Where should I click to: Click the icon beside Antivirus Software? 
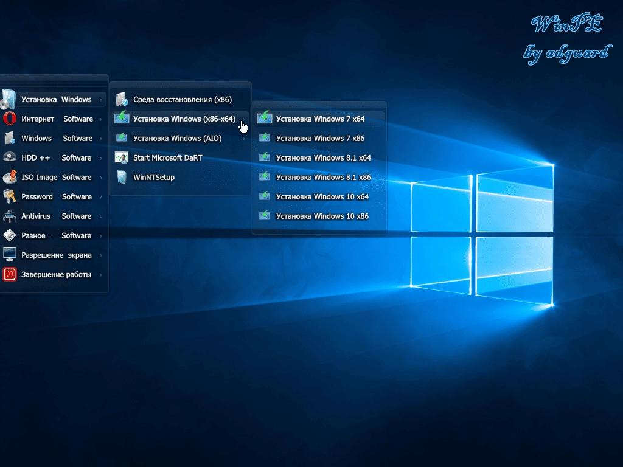point(10,216)
